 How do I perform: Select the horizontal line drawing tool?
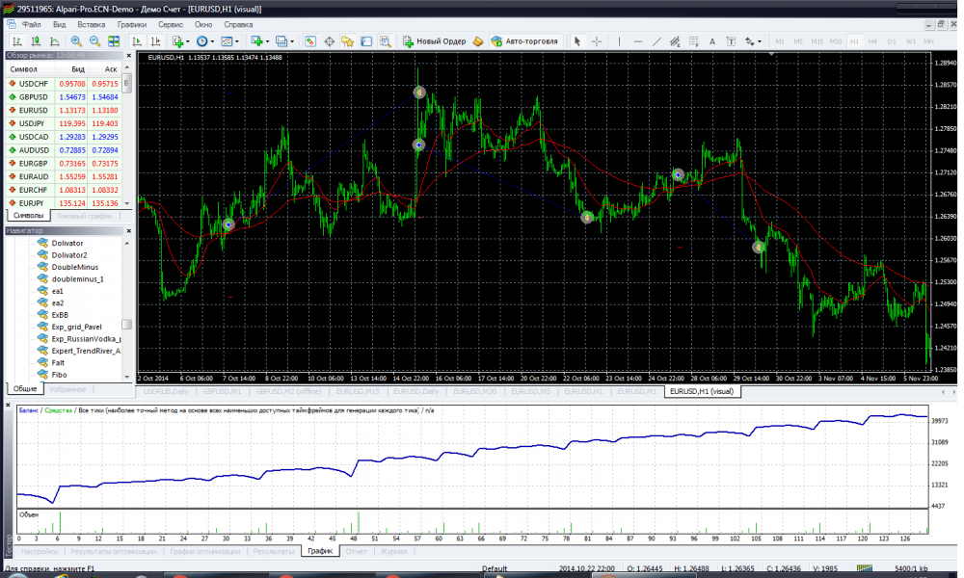coord(638,41)
